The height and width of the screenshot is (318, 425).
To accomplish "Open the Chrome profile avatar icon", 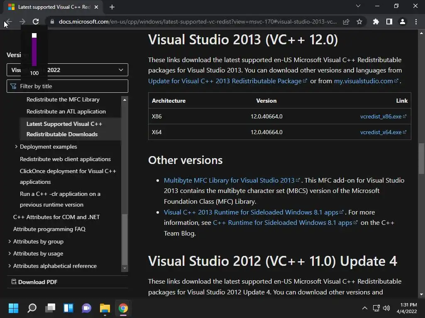I will tap(403, 22).
